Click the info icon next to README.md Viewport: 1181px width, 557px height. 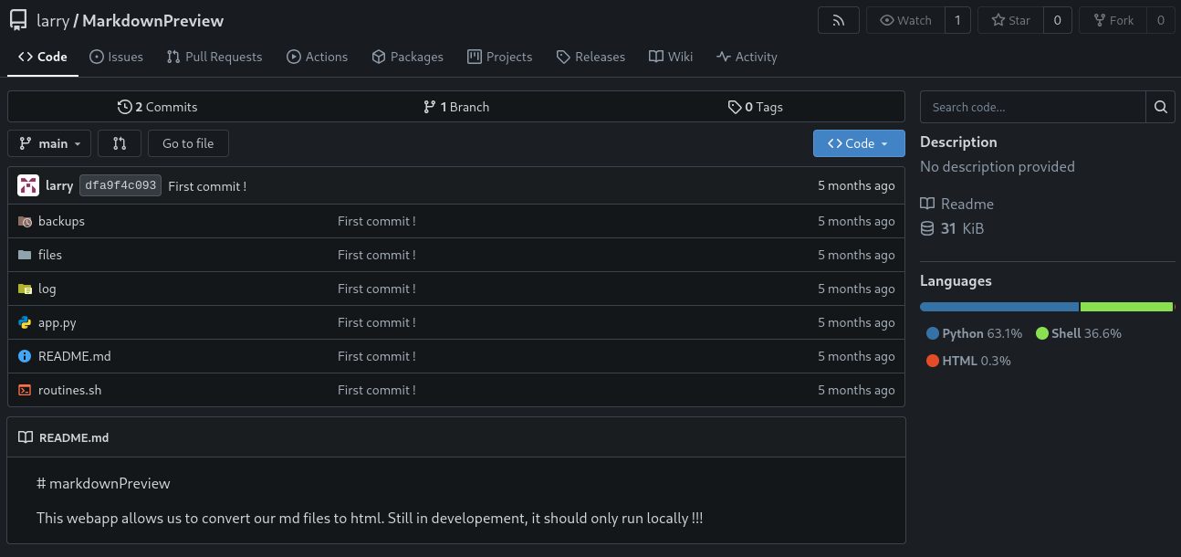pos(24,356)
